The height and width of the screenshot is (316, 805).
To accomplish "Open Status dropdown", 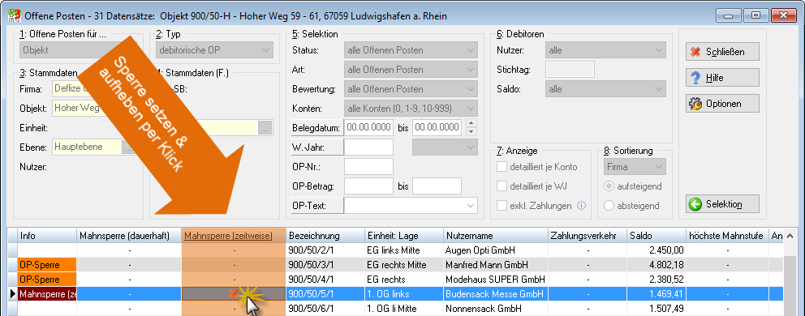I will click(411, 50).
